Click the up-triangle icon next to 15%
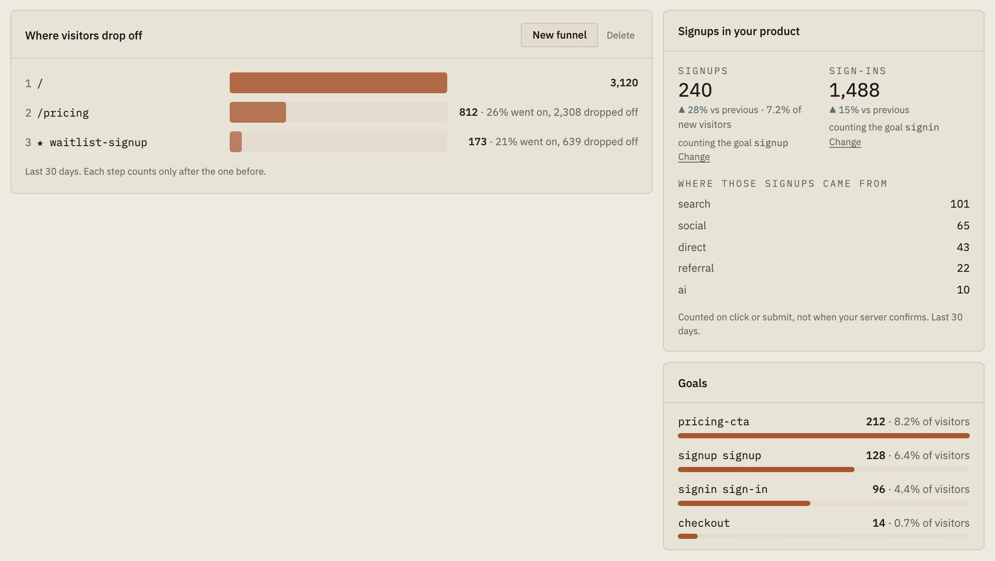Screen dimensions: 995x561 click(832, 110)
